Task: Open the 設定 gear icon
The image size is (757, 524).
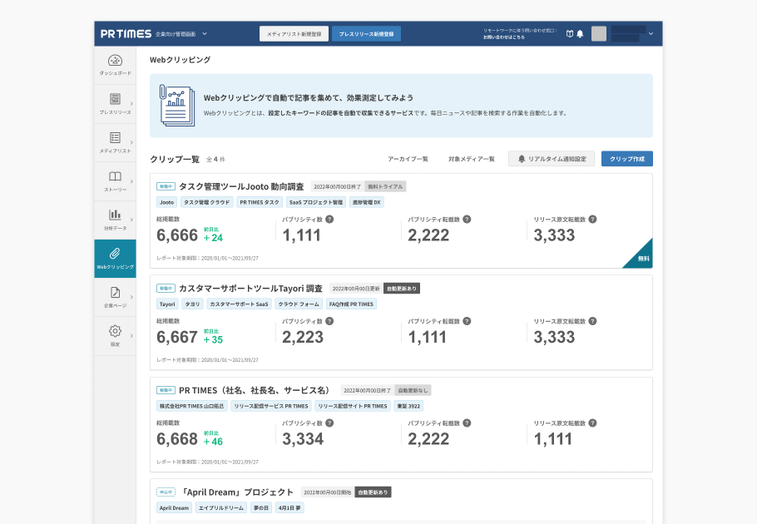Action: 115,331
